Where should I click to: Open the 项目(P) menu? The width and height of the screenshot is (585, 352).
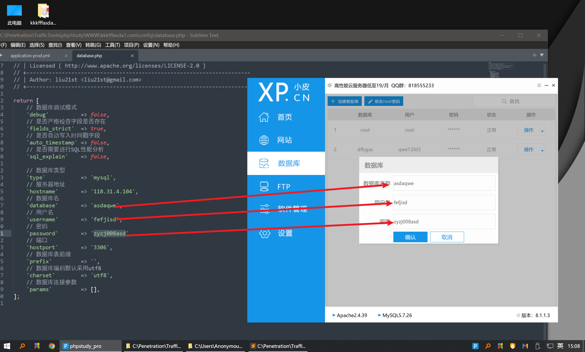tap(132, 45)
